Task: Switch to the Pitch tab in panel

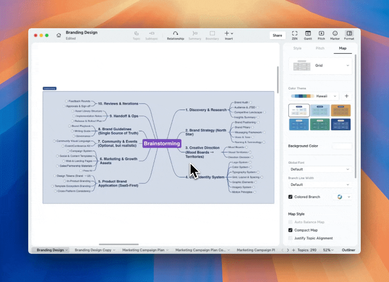Action: 320,48
